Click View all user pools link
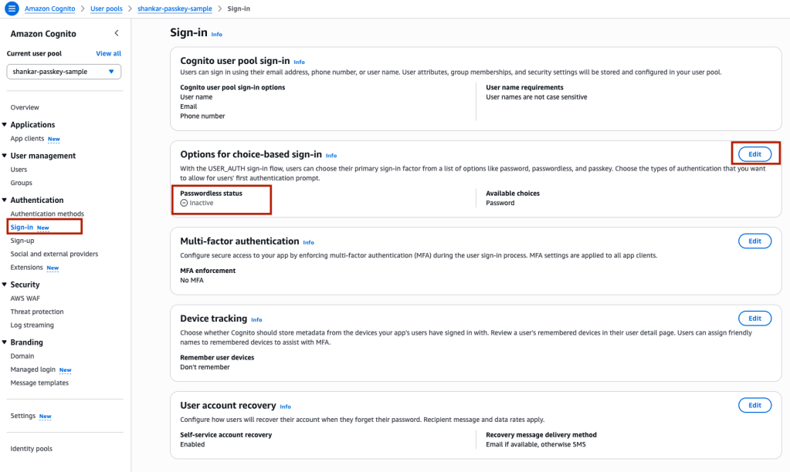The image size is (790, 472). (x=108, y=53)
